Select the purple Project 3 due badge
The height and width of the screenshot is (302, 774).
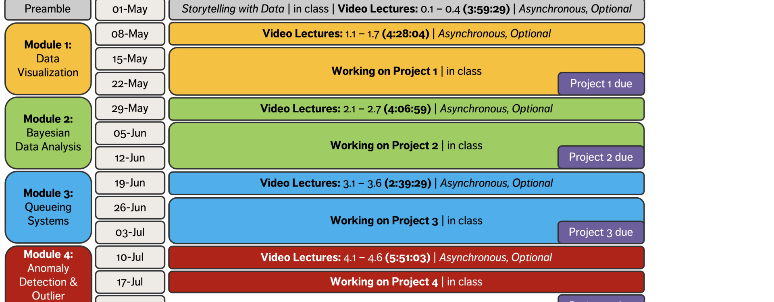(601, 232)
